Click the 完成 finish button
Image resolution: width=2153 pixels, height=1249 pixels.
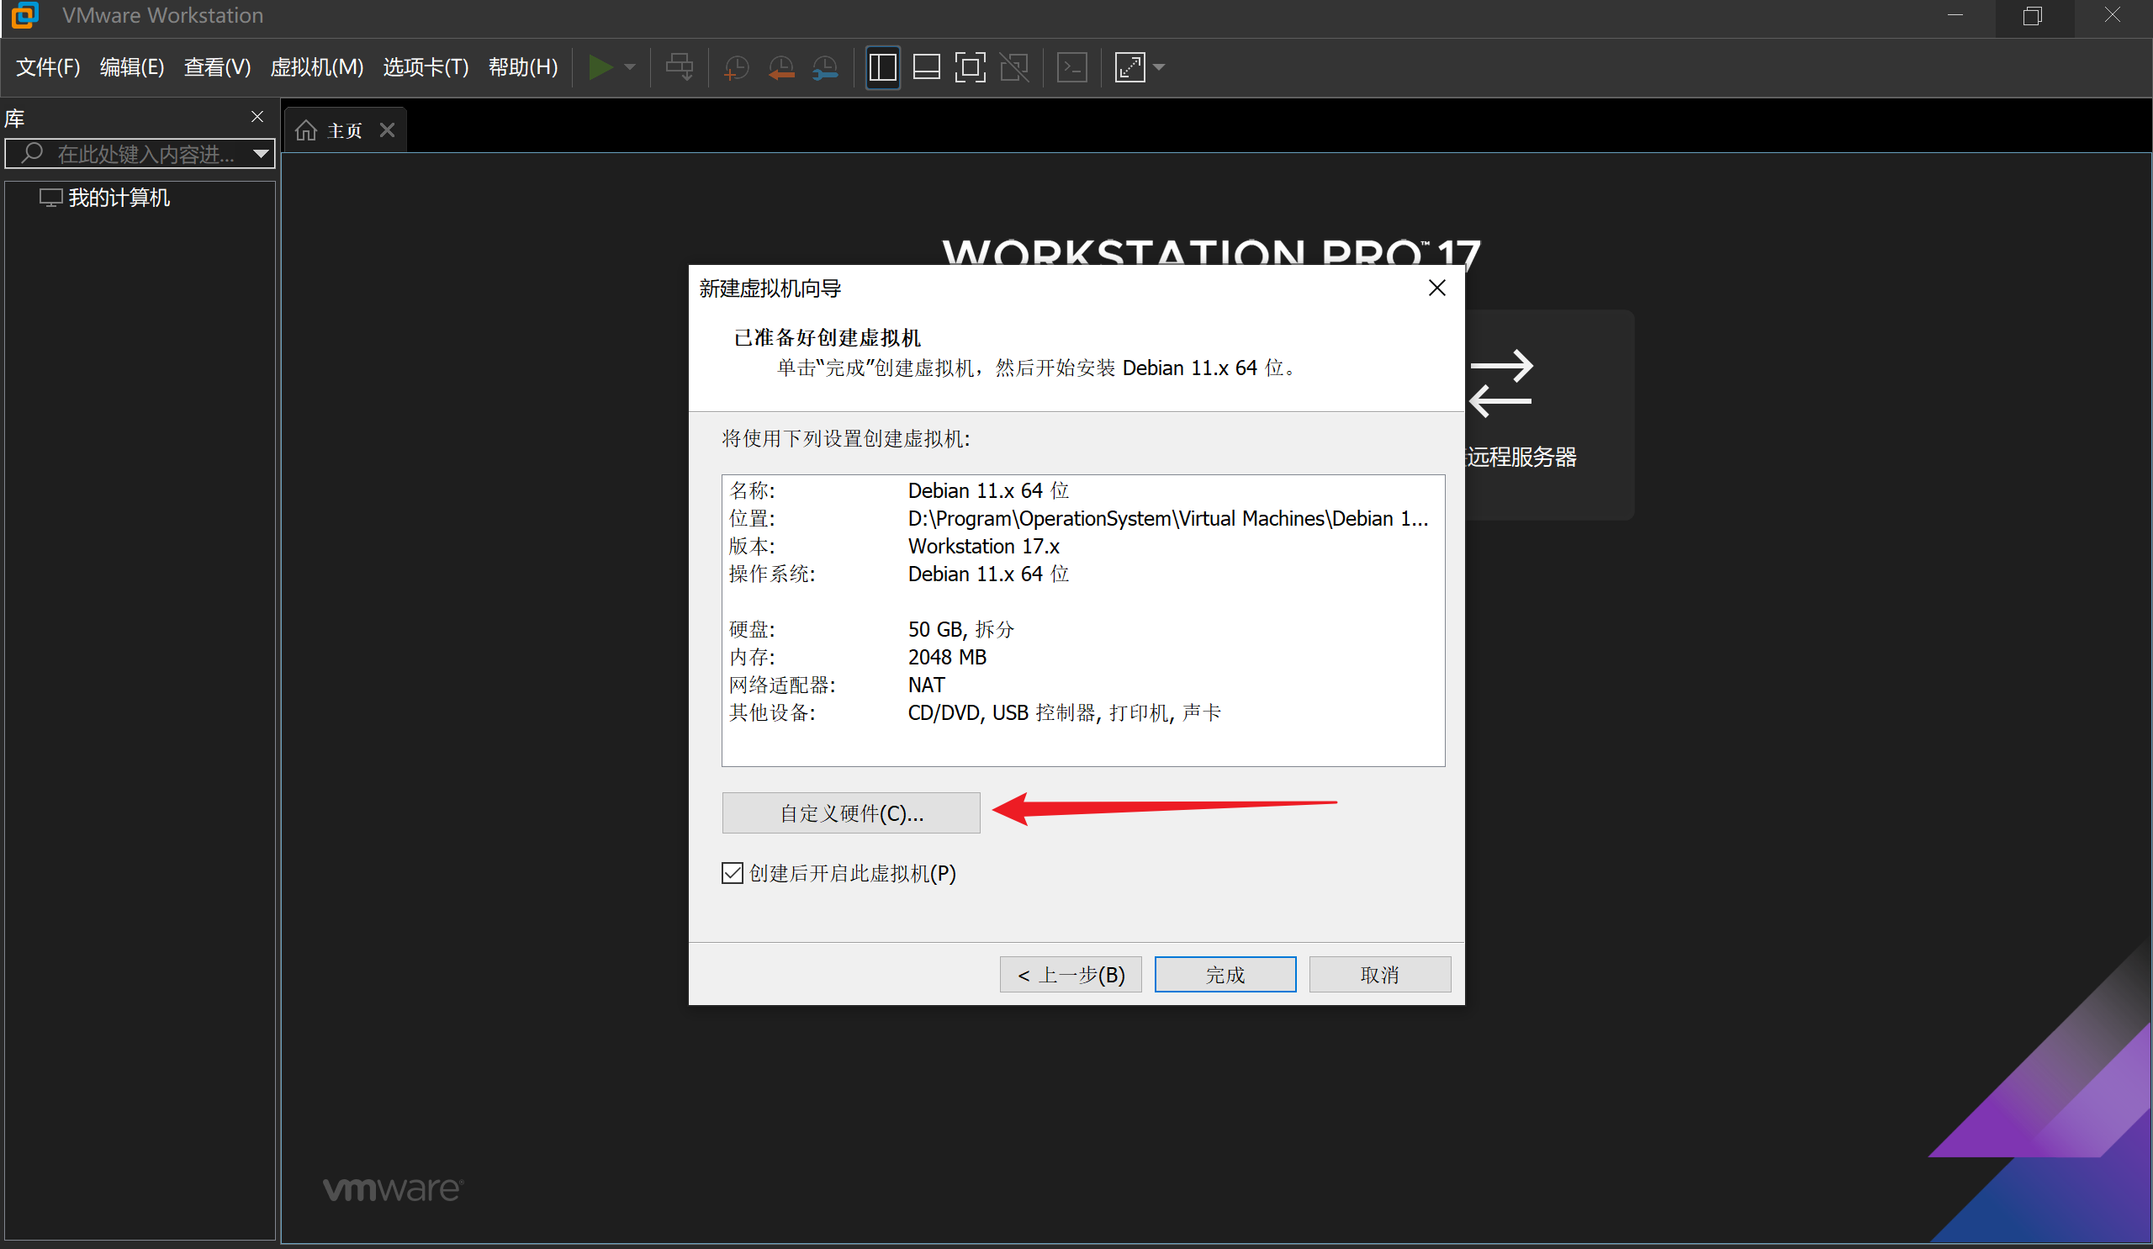(x=1225, y=974)
